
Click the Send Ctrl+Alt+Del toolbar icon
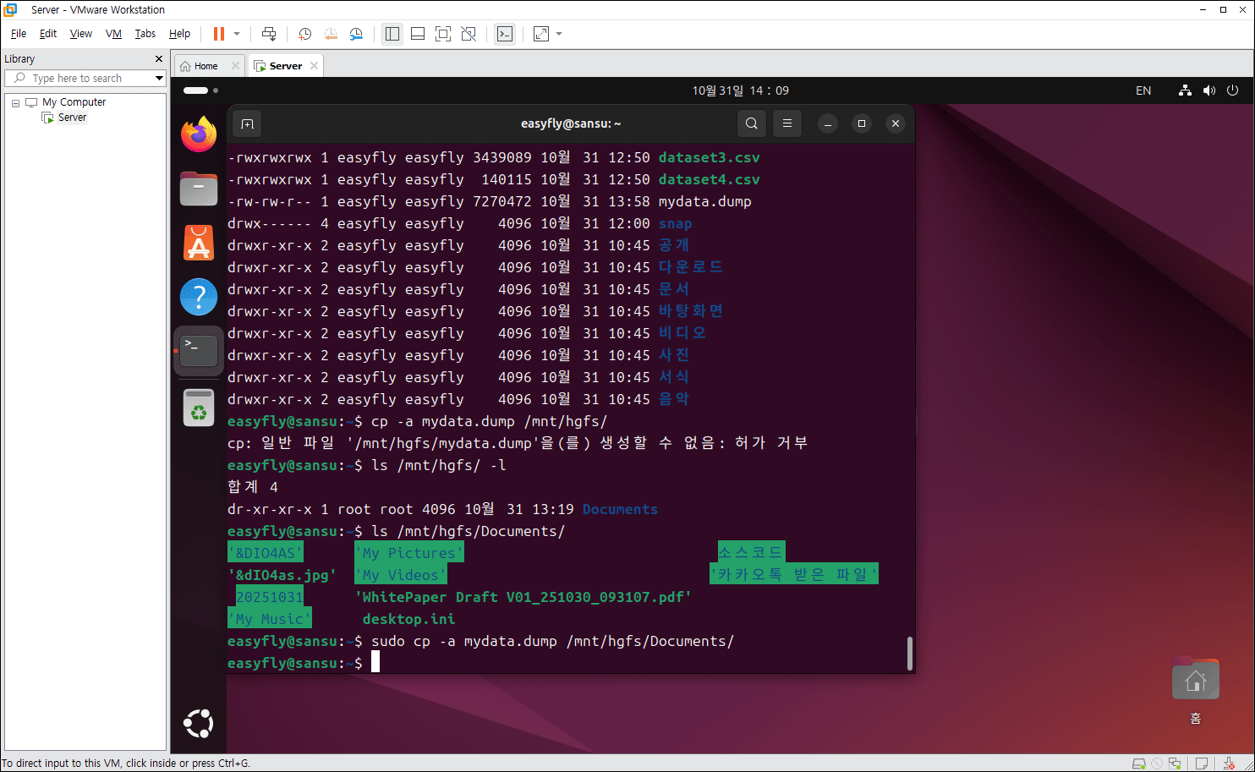(x=269, y=34)
